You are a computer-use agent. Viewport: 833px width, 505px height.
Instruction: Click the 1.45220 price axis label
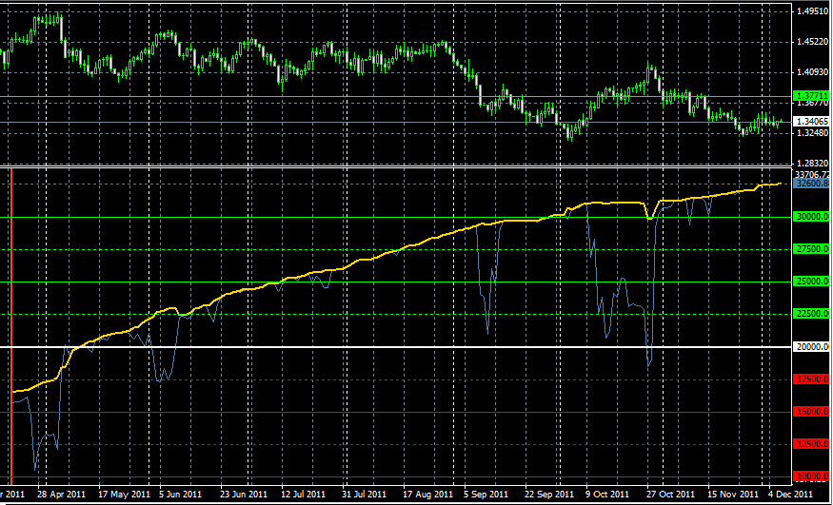pyautogui.click(x=812, y=42)
